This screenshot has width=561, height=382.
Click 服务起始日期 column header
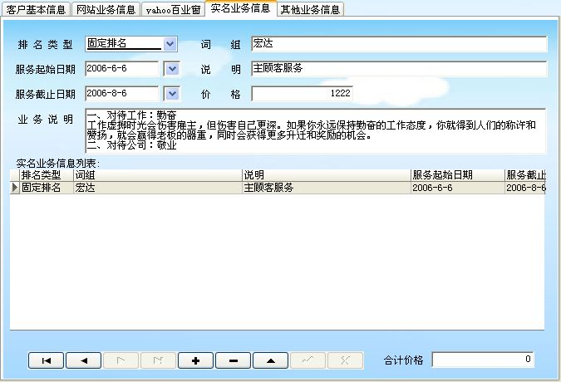(x=458, y=175)
